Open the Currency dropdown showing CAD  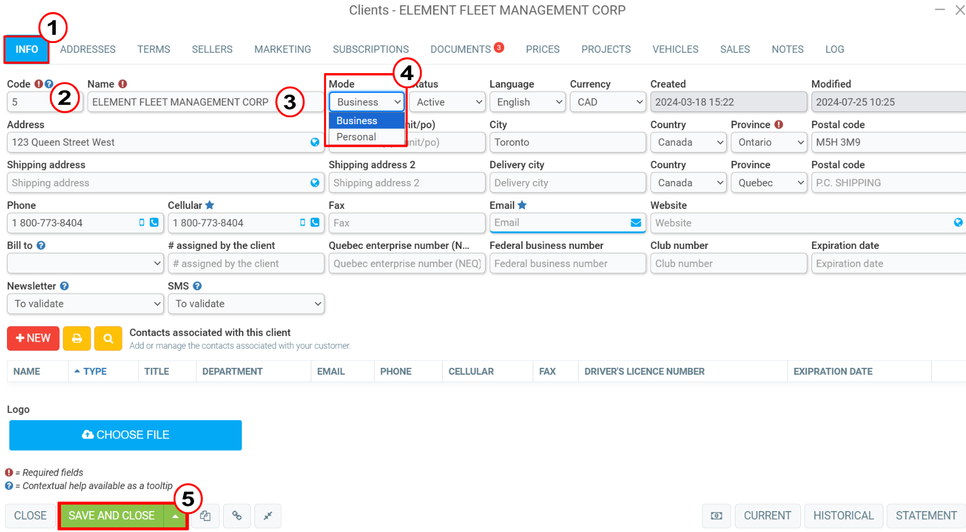[x=608, y=102]
